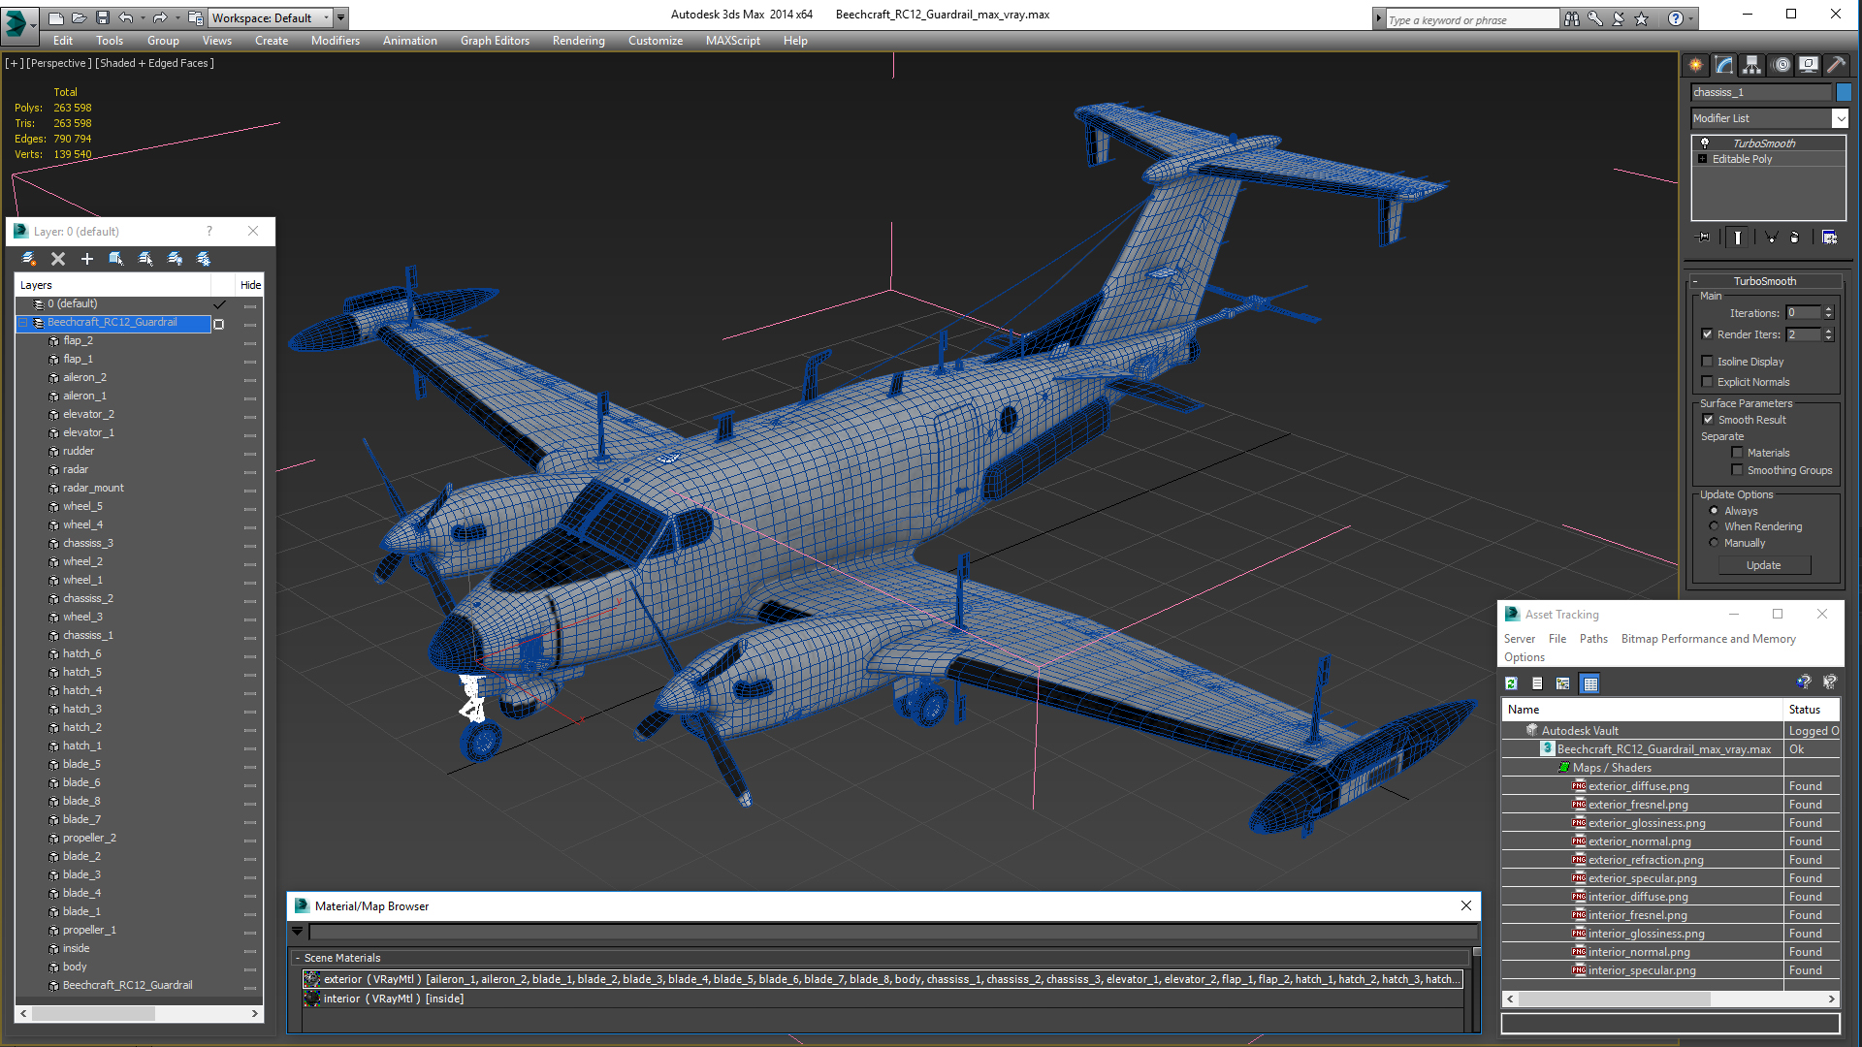Open Bitmap Performance and Memory menu
The image size is (1862, 1047).
pos(1708,639)
